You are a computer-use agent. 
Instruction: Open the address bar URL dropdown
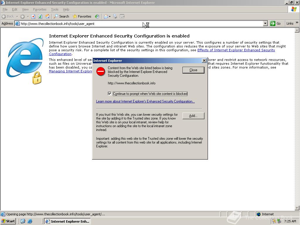(265, 23)
